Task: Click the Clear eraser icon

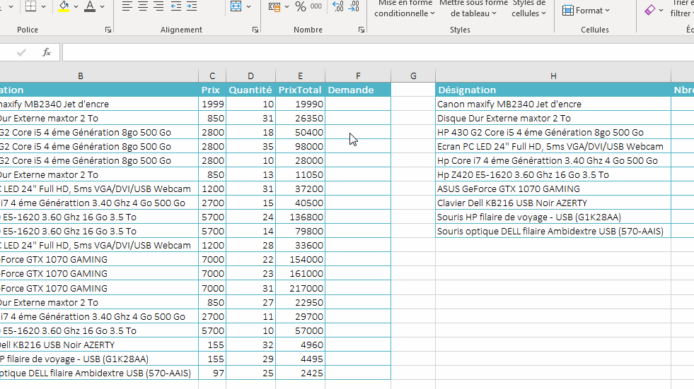Action: pyautogui.click(x=649, y=10)
